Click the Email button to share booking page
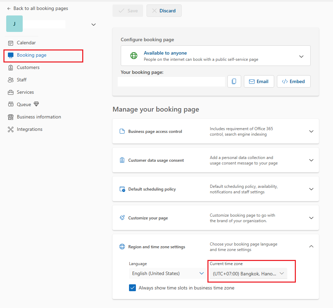The height and width of the screenshot is (308, 333). (x=259, y=81)
